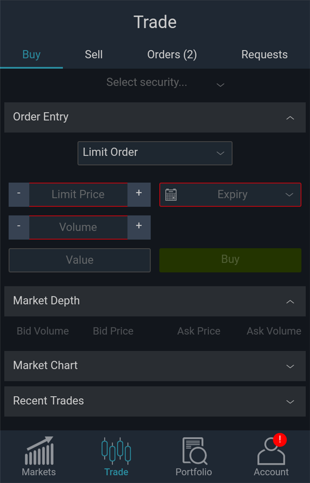Expand the Market Chart section
The image size is (310, 483).
point(290,366)
